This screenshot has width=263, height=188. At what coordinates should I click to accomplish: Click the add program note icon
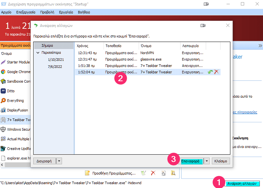click(x=87, y=173)
